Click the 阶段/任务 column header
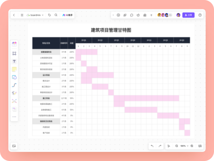This screenshot has height=161, width=214. 46,43
